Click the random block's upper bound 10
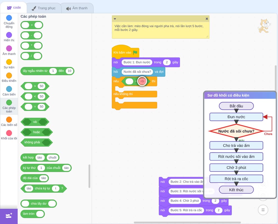Image resolution: width=278 pixels, height=224 pixels. pos(69,71)
